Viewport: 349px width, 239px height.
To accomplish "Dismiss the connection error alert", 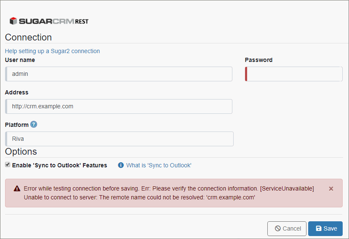I will [x=331, y=189].
